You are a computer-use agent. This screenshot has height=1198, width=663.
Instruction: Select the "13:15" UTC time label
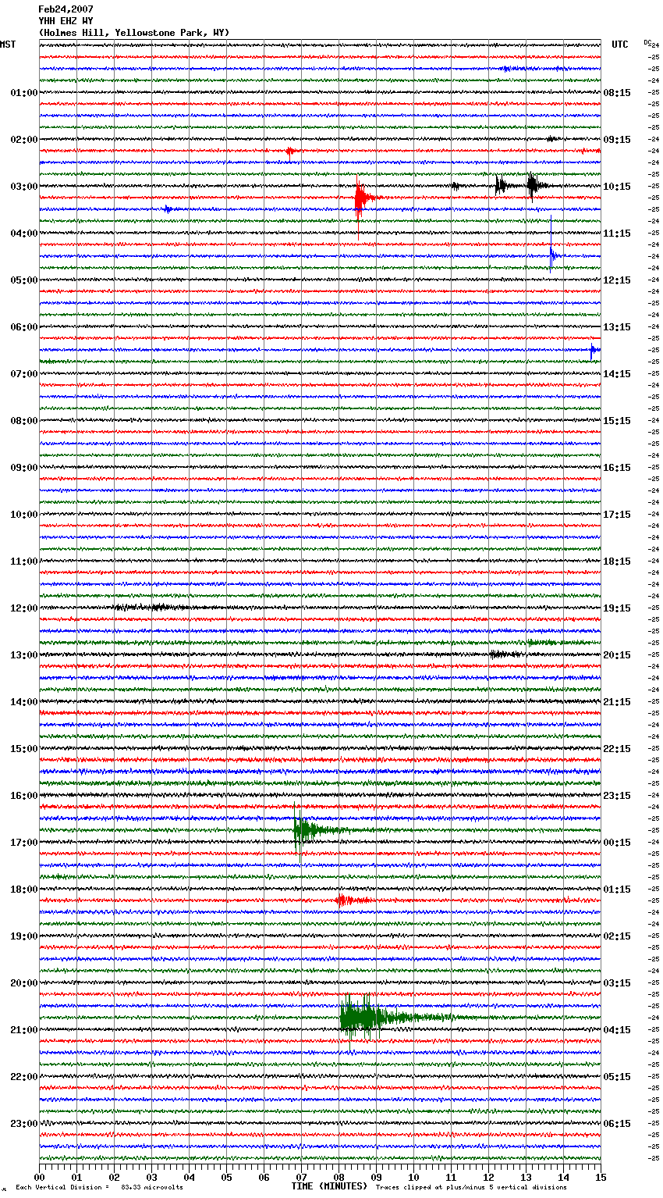pos(617,327)
